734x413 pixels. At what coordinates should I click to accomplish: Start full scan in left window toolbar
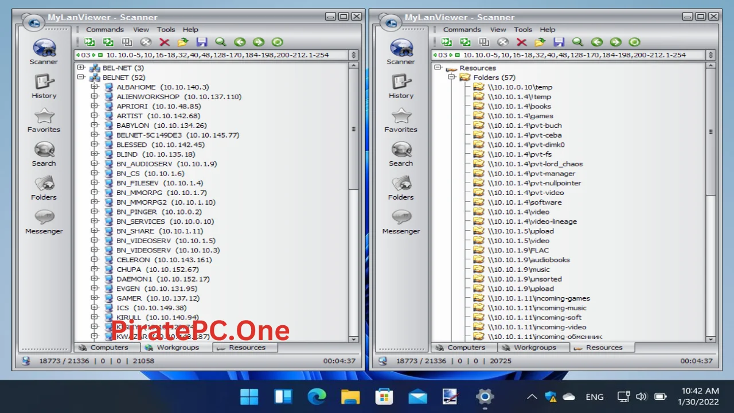[x=108, y=42]
